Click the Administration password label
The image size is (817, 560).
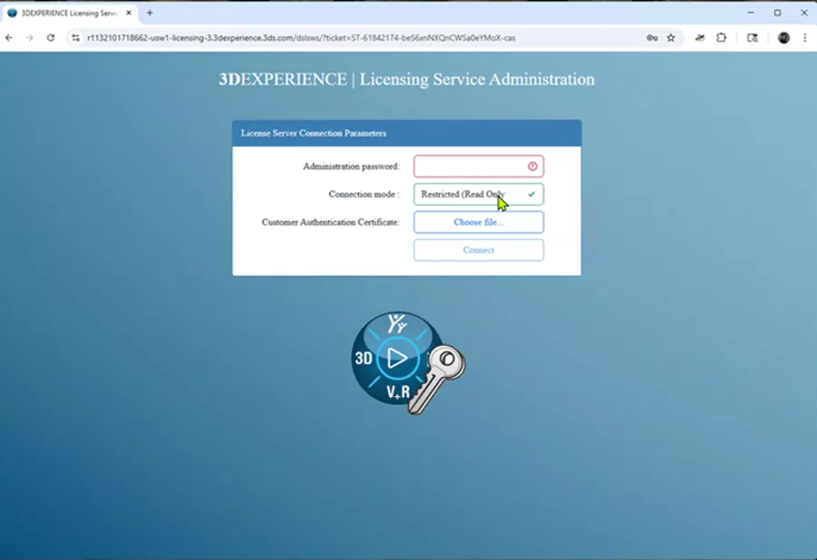tap(351, 166)
